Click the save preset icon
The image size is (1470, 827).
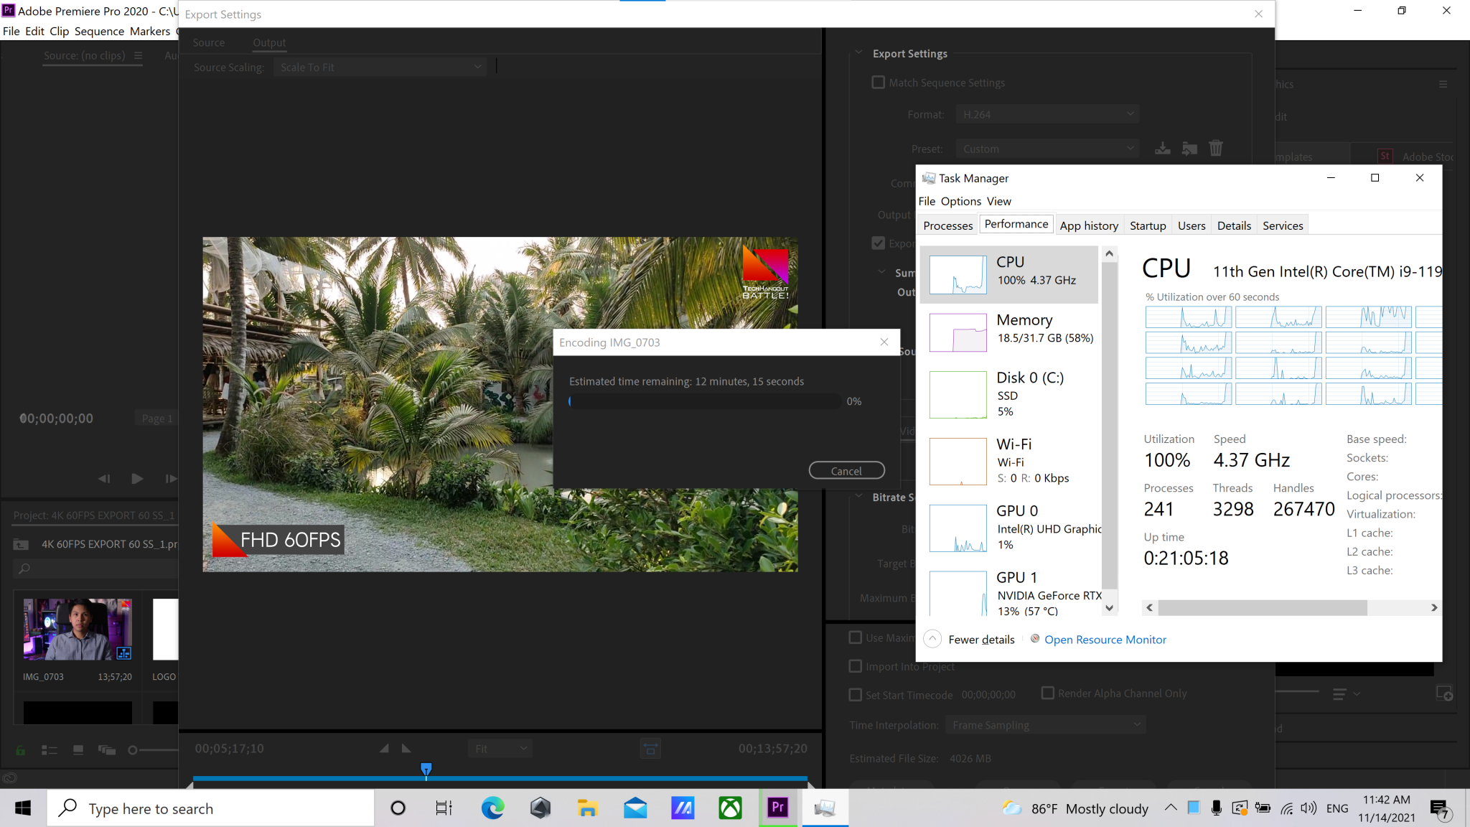click(x=1162, y=149)
